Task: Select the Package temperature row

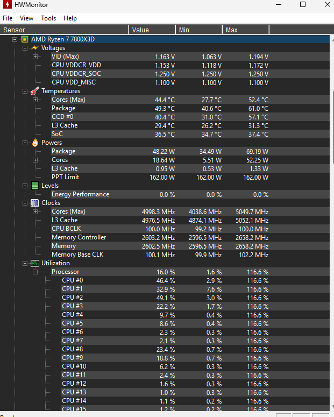Action: click(x=190, y=108)
